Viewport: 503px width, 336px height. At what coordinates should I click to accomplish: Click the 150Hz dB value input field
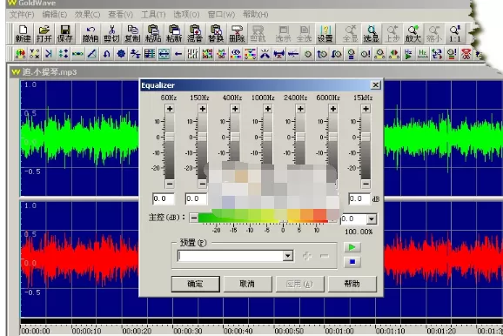[x=197, y=199]
